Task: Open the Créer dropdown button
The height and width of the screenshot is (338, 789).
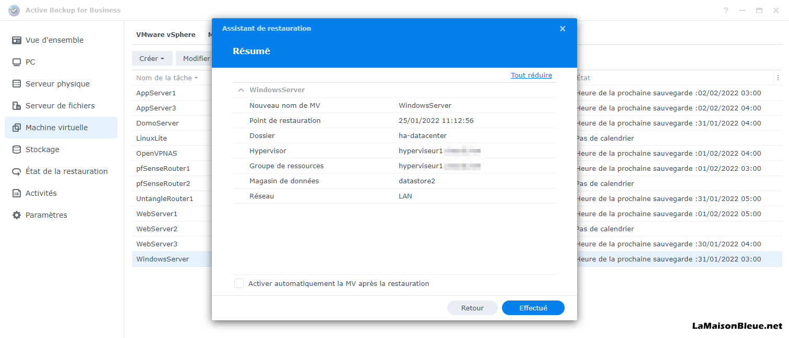Action: 152,58
